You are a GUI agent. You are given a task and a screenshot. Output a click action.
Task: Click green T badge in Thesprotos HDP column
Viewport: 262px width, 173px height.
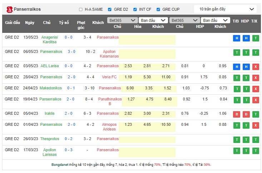(246, 140)
